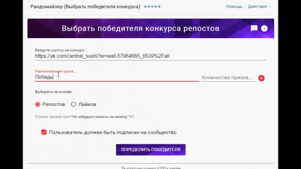This screenshot has height=169, width=301.
Task: Select the «Репостов» radio button
Action: tap(38, 104)
